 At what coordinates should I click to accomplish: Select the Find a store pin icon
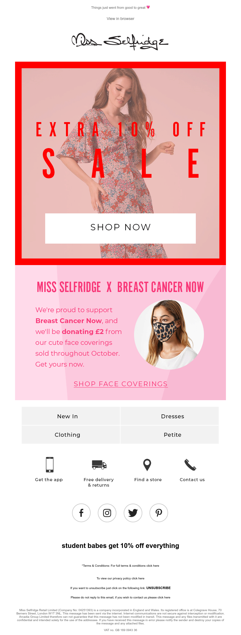pyautogui.click(x=147, y=465)
